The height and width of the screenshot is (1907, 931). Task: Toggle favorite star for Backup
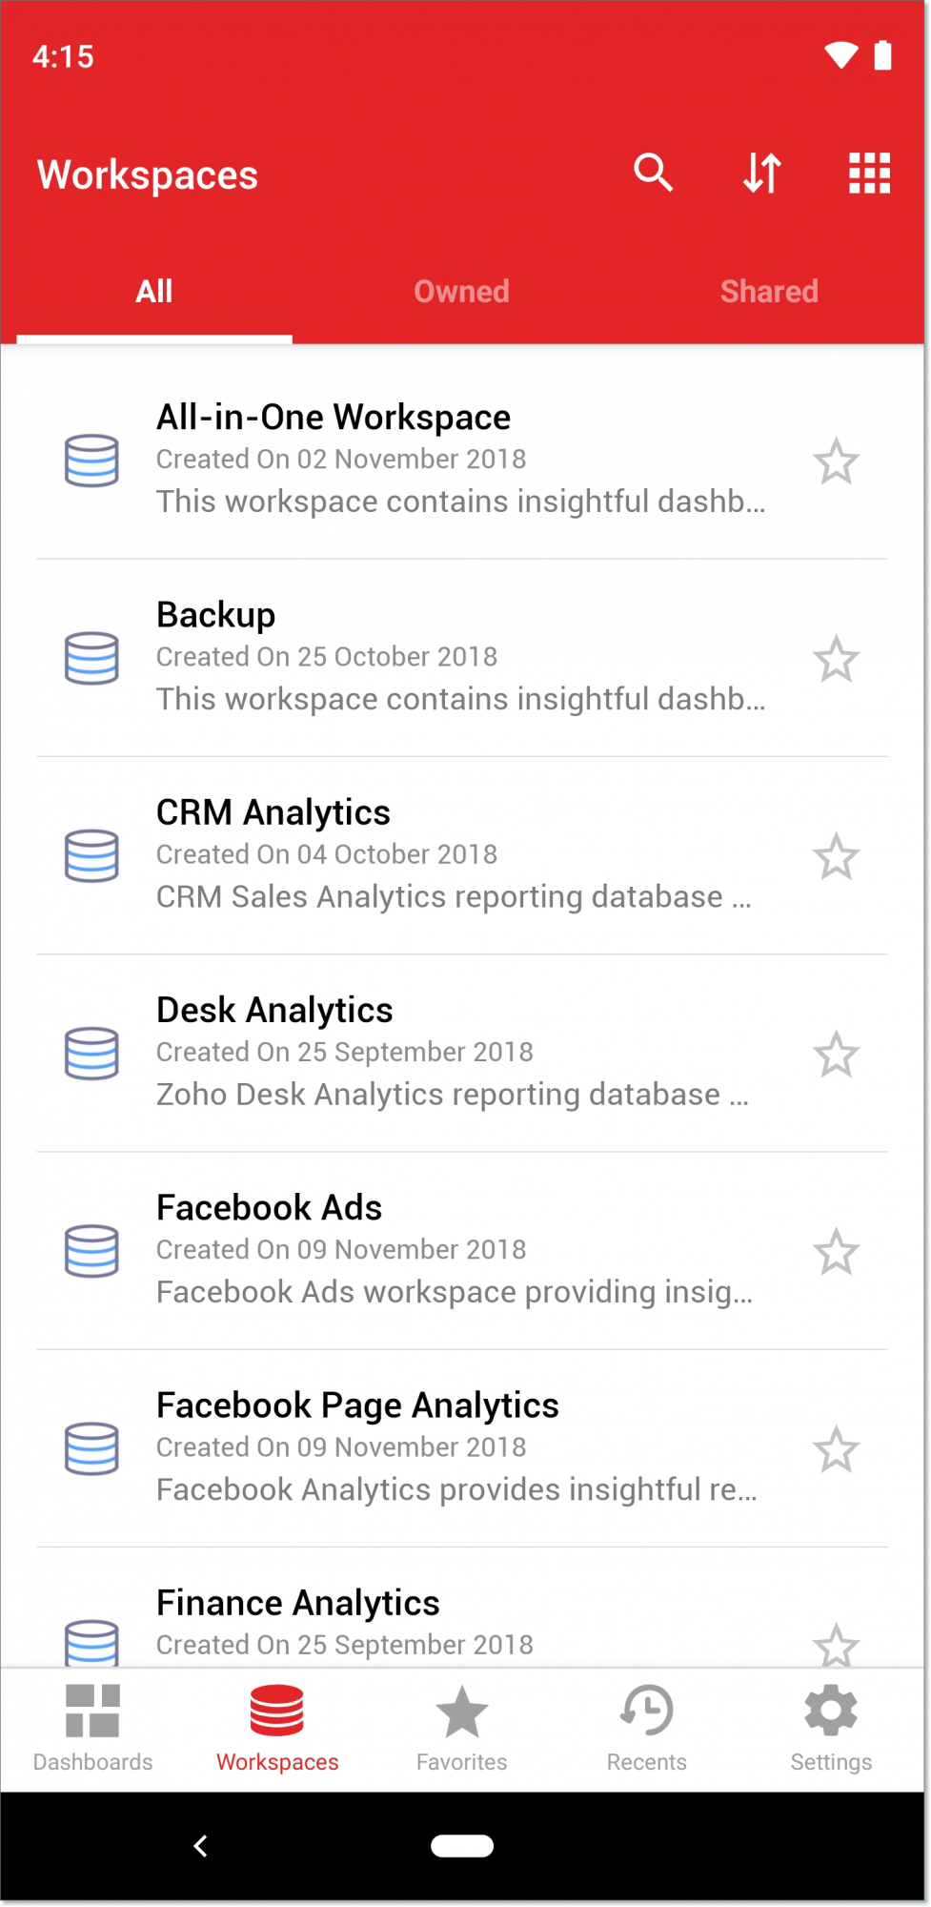837,659
